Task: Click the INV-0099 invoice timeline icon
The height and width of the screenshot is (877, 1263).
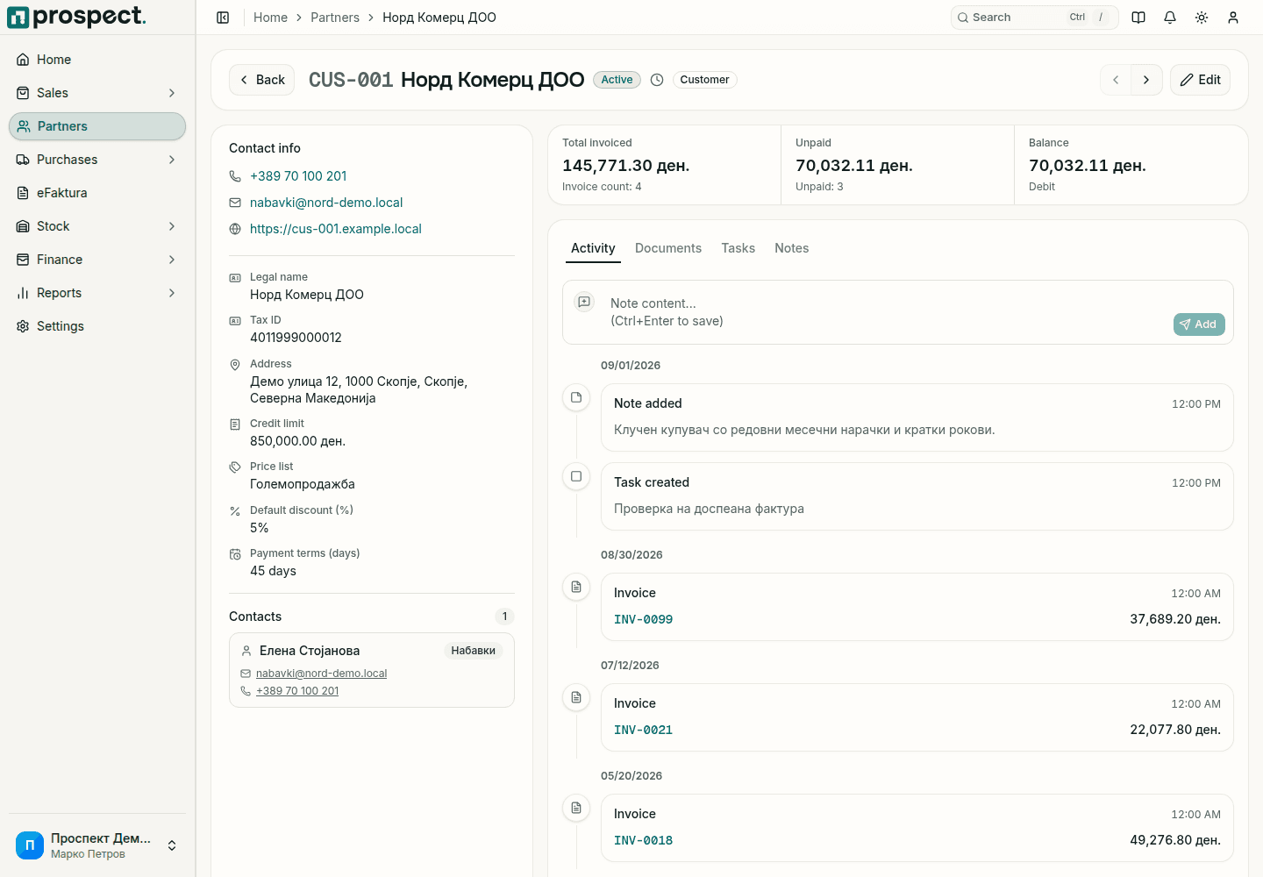Action: [x=576, y=587]
